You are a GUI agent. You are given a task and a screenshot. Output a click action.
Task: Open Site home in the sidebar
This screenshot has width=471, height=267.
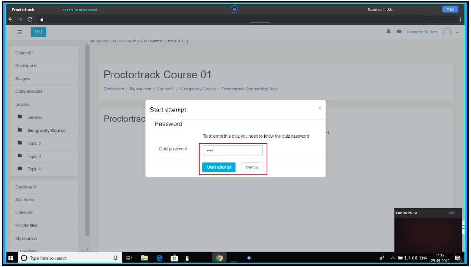point(44,200)
